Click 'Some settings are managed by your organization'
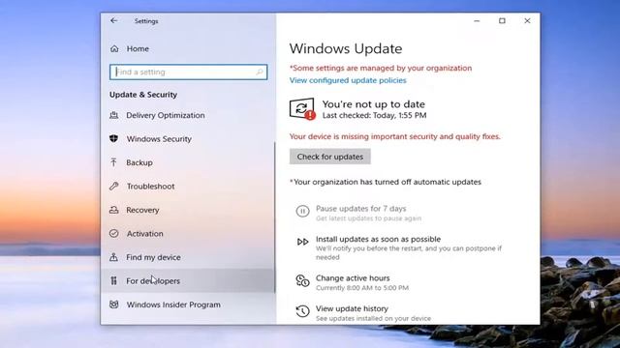This screenshot has width=620, height=348. coord(381,68)
